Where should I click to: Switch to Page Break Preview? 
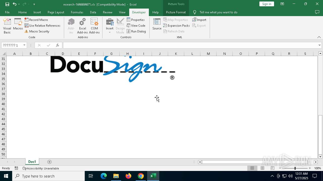point(272,168)
